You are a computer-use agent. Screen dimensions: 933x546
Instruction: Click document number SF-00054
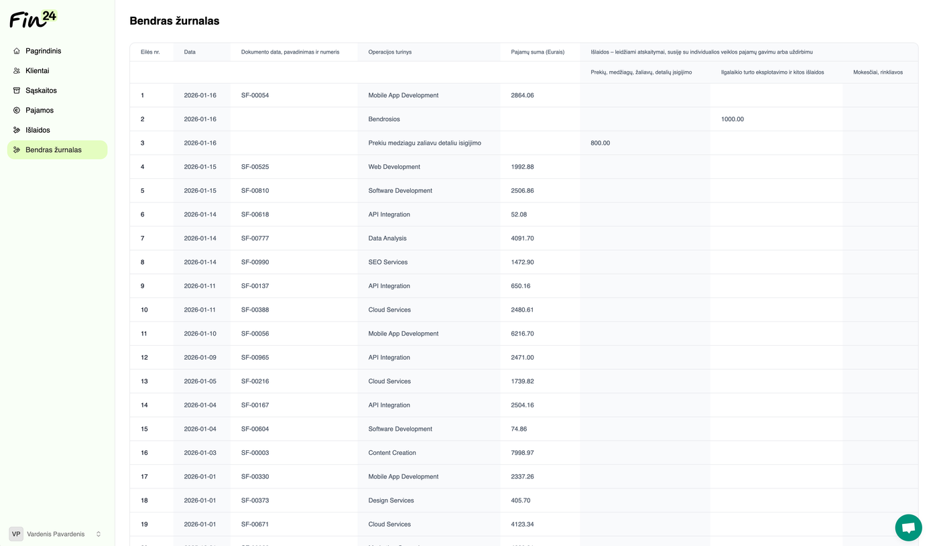click(255, 95)
